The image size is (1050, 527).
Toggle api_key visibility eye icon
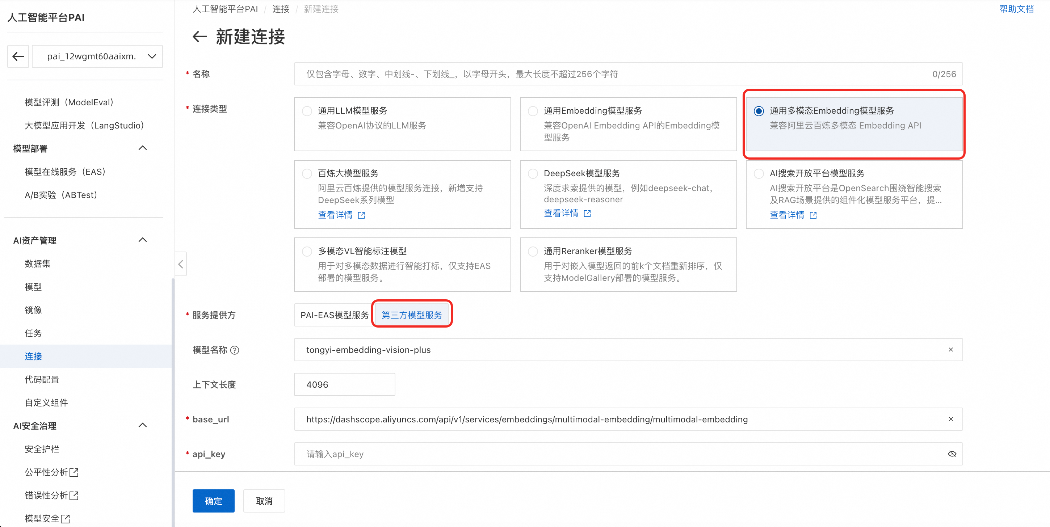(x=952, y=454)
